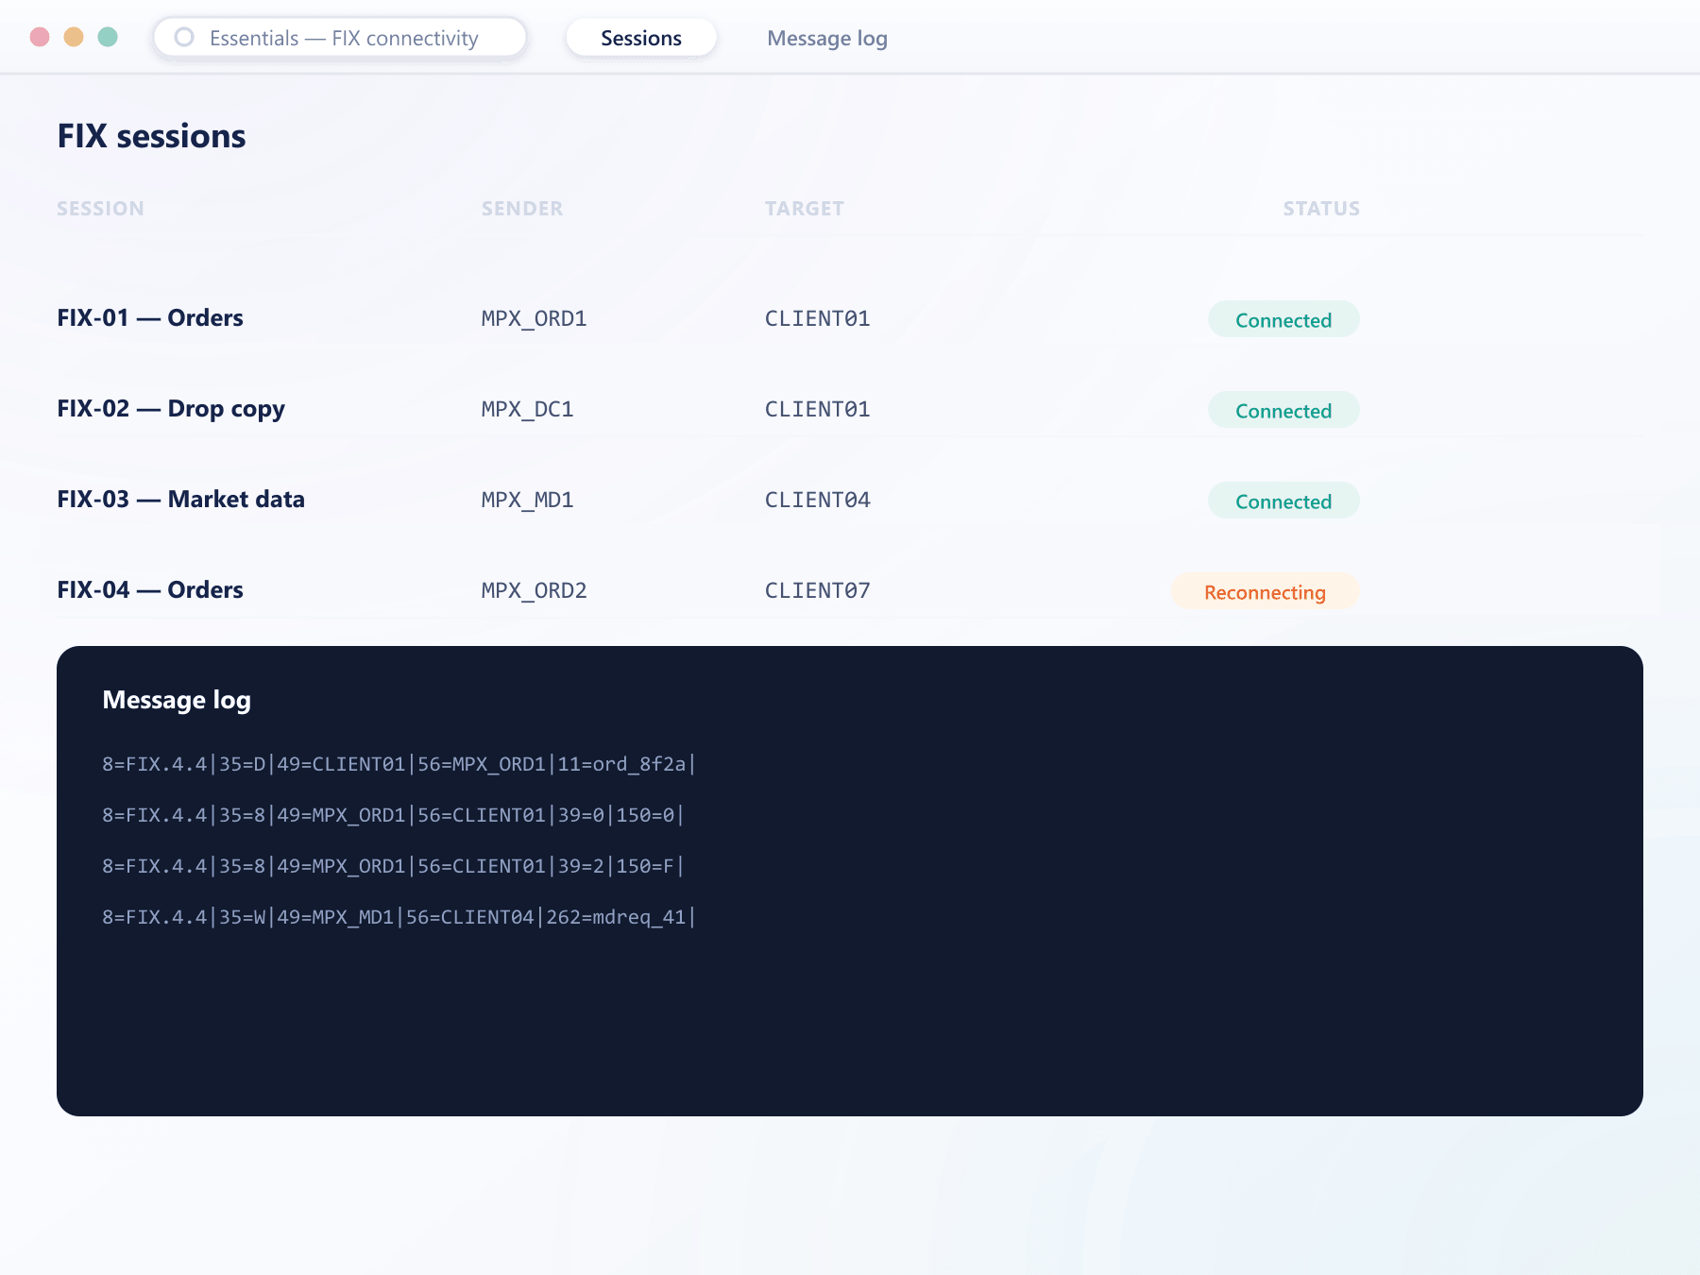1700x1275 pixels.
Task: Click the FIX sessions page heading
Action: click(x=151, y=136)
